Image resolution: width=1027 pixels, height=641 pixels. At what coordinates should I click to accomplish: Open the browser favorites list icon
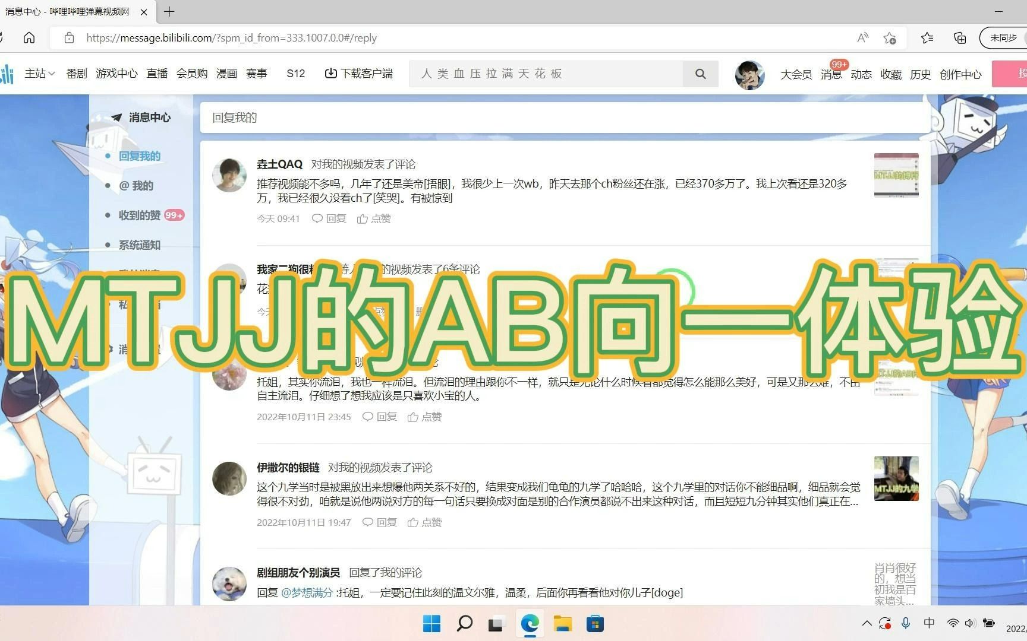click(927, 38)
